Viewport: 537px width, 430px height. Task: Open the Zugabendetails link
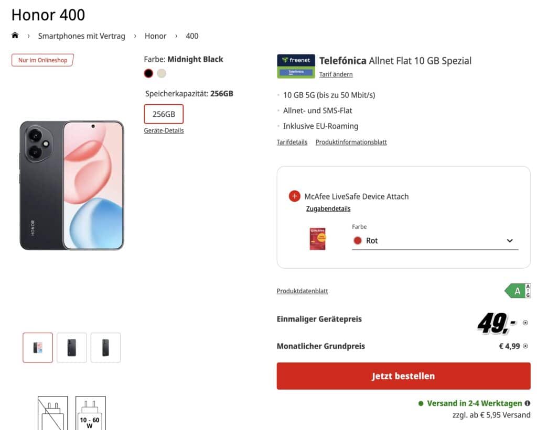coord(328,208)
